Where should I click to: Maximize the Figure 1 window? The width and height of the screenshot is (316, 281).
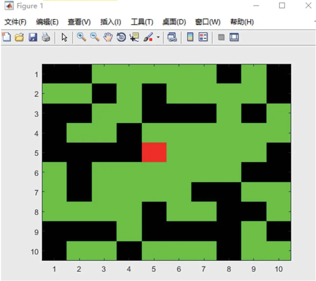click(x=282, y=6)
